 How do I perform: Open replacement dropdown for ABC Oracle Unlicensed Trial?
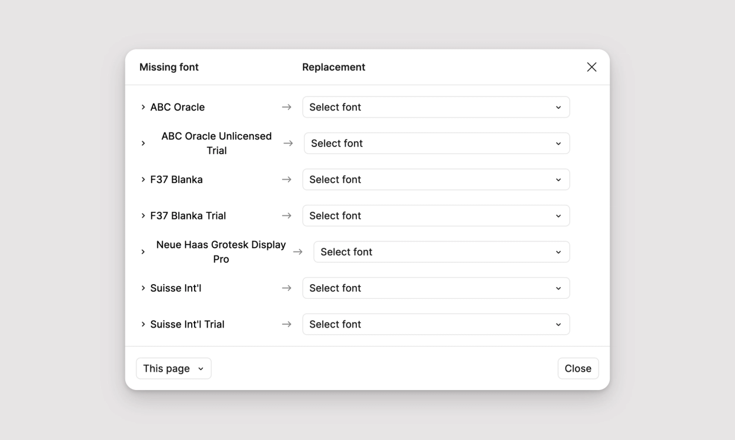436,144
